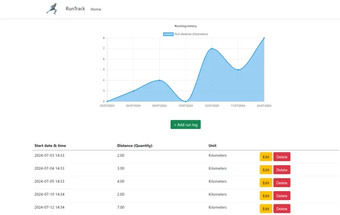Toggle the Run distance legend swatch
The image size is (340, 215).
point(168,34)
